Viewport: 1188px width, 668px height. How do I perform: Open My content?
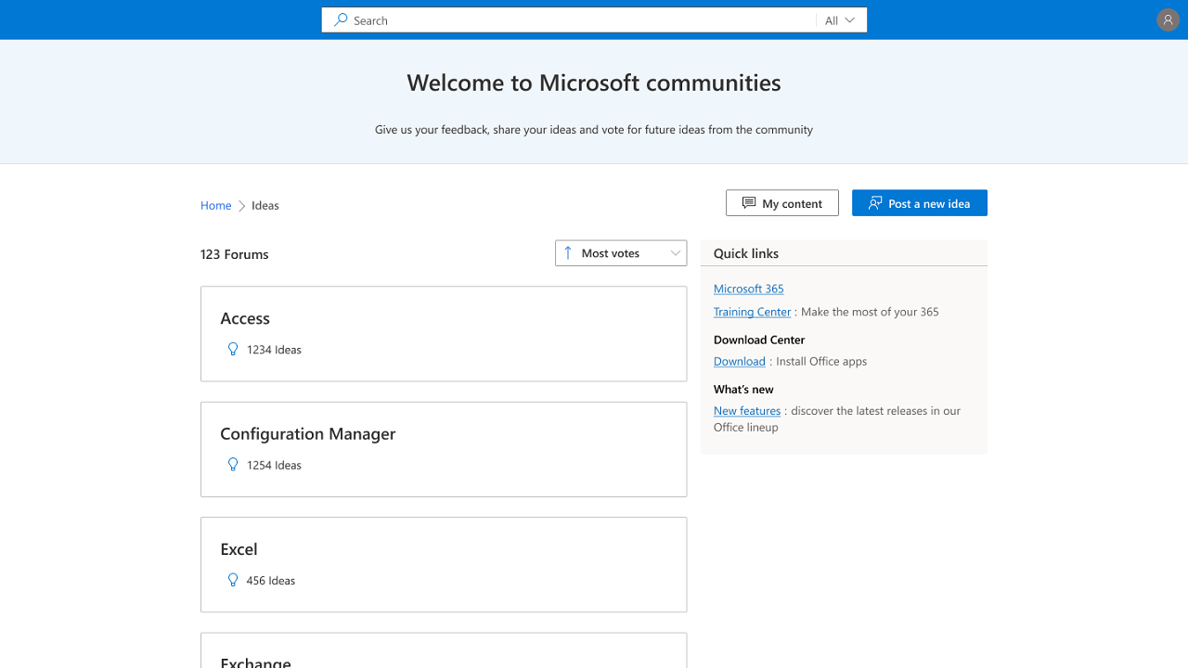782,203
